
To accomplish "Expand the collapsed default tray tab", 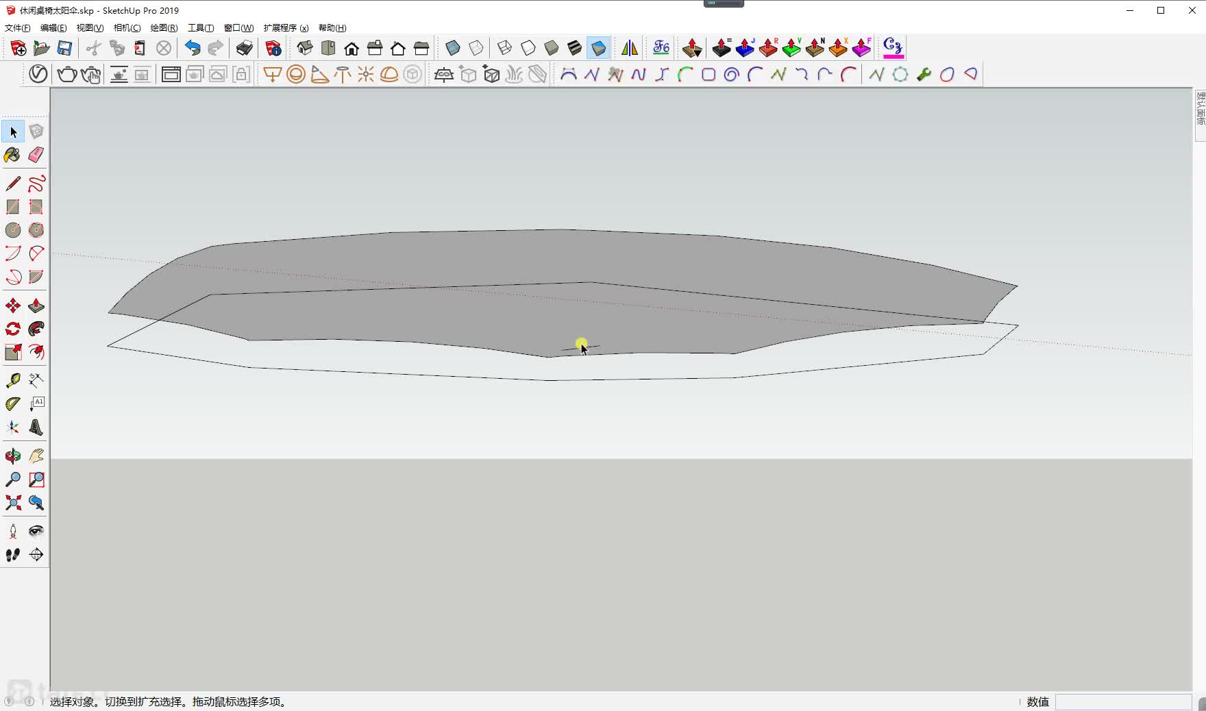I will [1201, 115].
